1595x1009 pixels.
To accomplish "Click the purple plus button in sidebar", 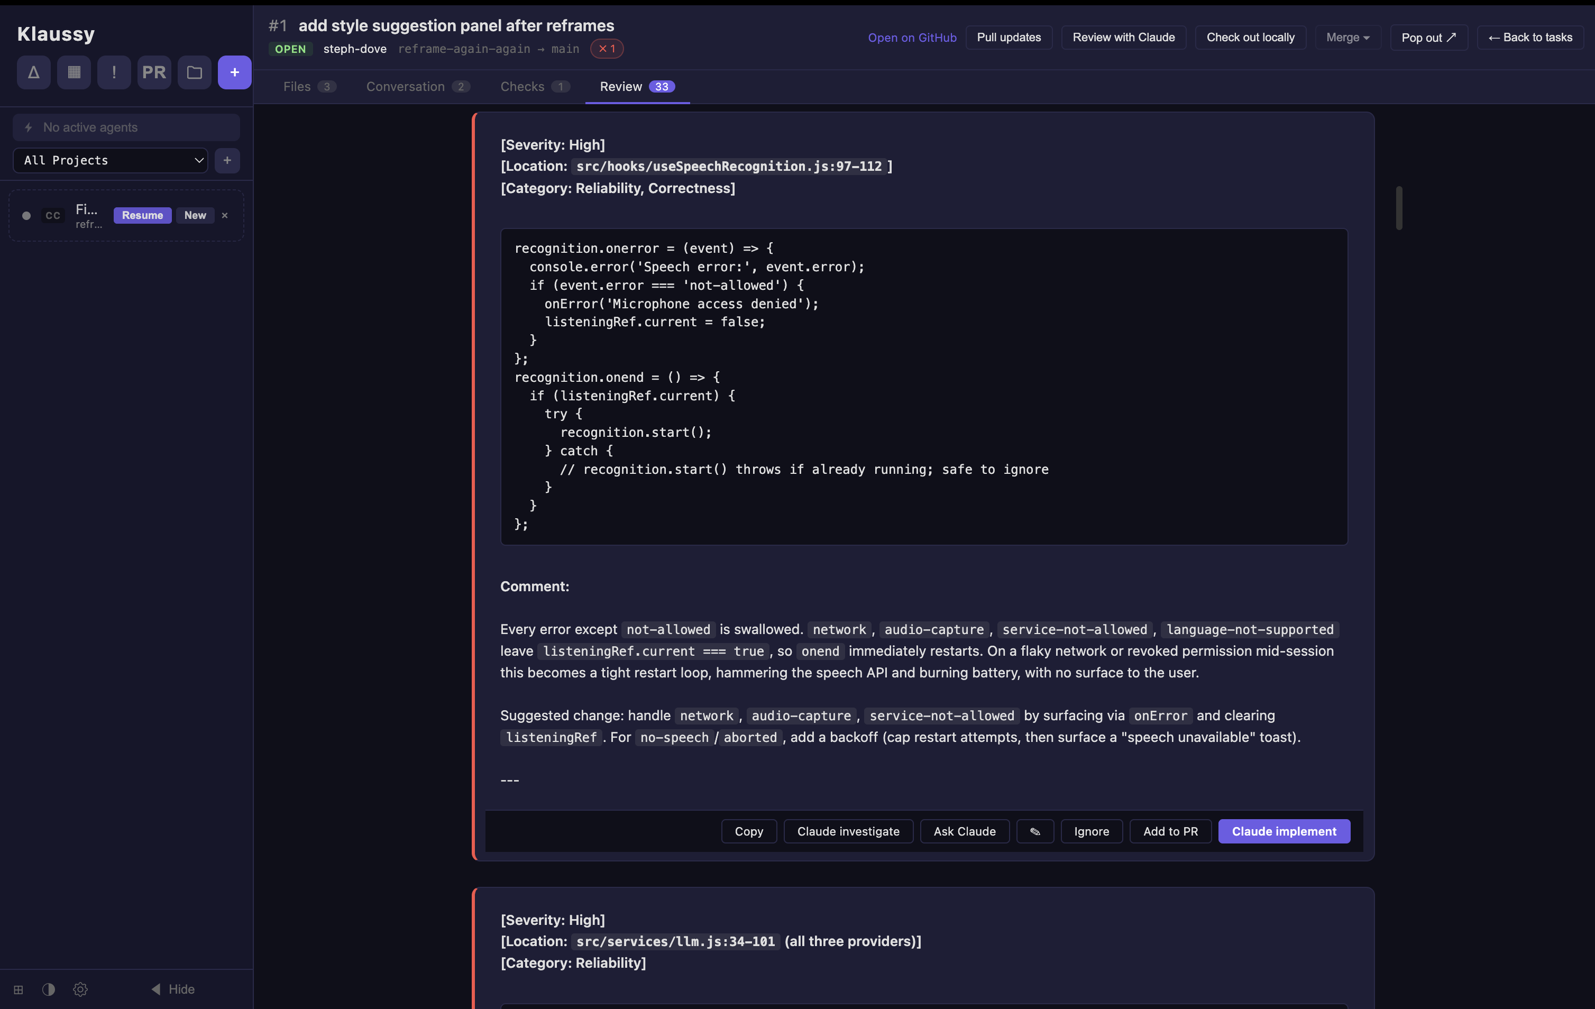I will point(234,72).
